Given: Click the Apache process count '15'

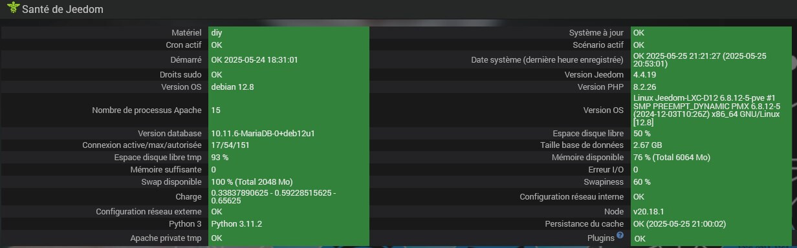Looking at the screenshot, I should pyautogui.click(x=215, y=110).
